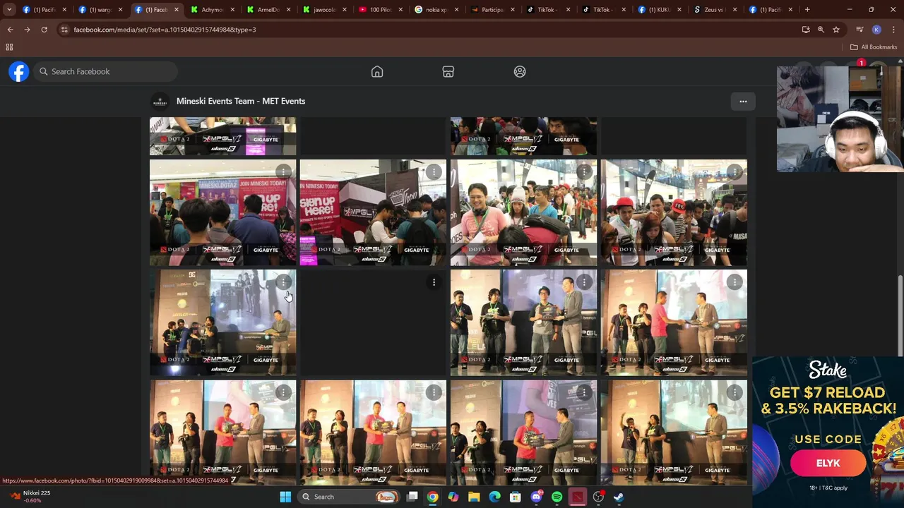Screen dimensions: 904x508
Task: Reload the page with refresh icon
Action: coord(44,30)
